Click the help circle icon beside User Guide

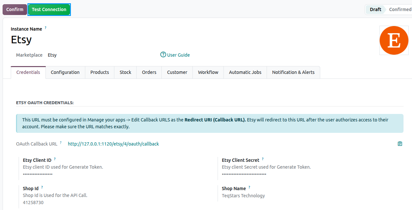pos(163,55)
